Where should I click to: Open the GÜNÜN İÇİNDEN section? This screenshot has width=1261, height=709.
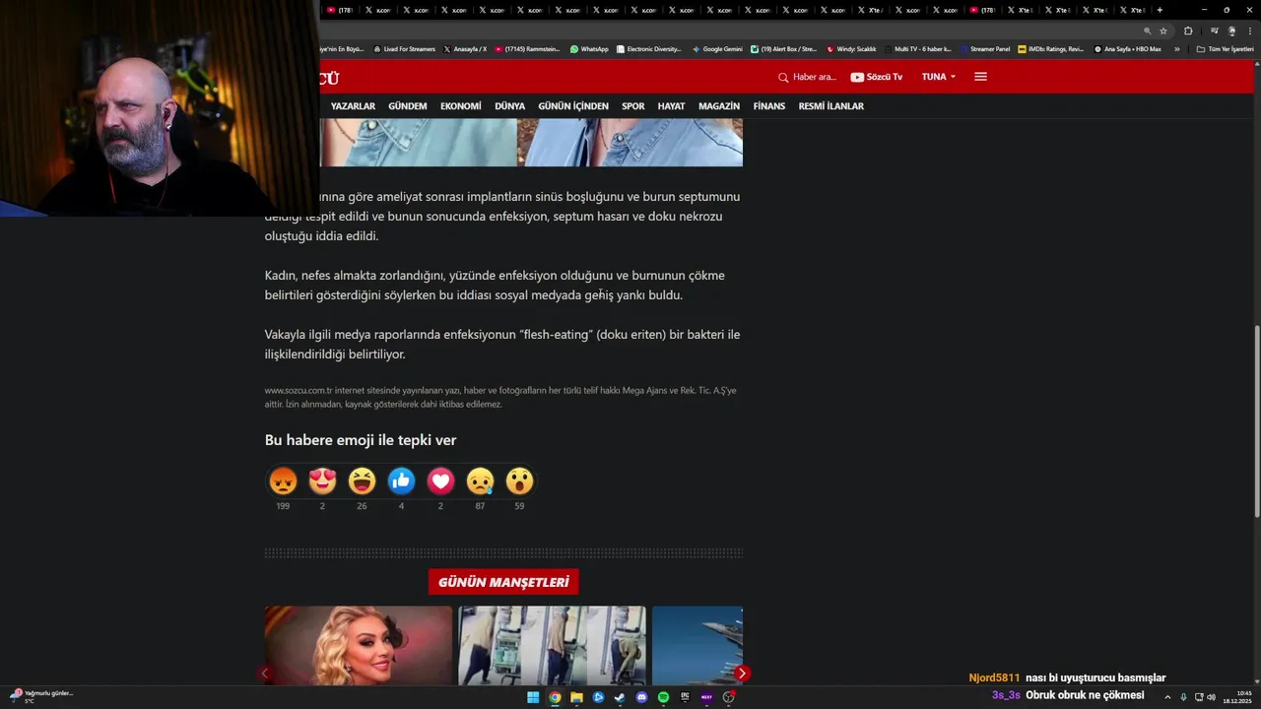tap(573, 106)
